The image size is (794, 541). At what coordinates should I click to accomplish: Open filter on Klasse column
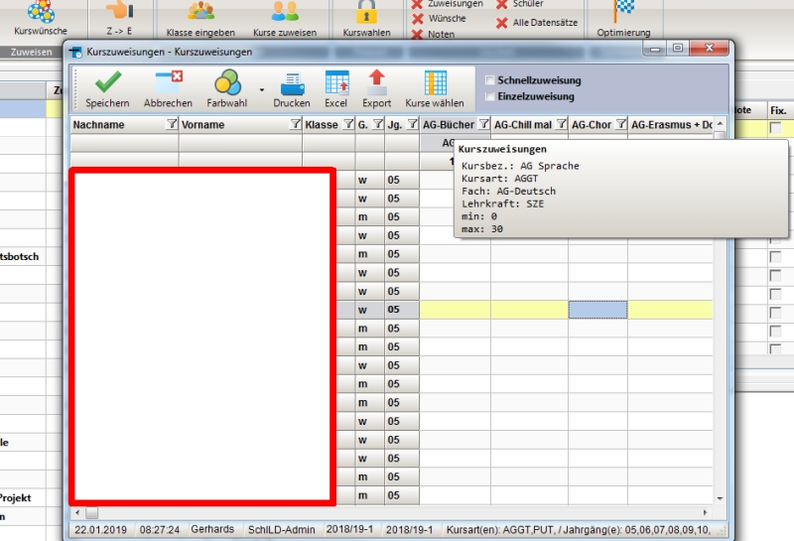pos(348,124)
